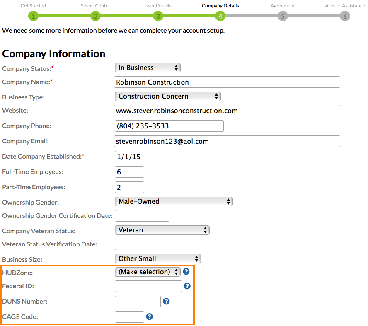Image resolution: width=368 pixels, height=326 pixels.
Task: Expand the Business Type dropdown
Action: 167,97
